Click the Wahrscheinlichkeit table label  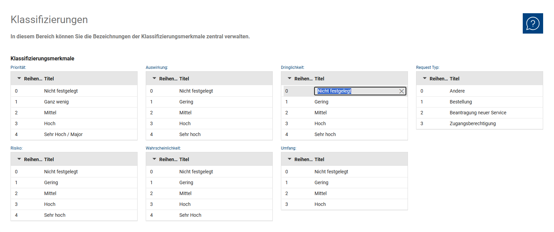[x=163, y=148]
